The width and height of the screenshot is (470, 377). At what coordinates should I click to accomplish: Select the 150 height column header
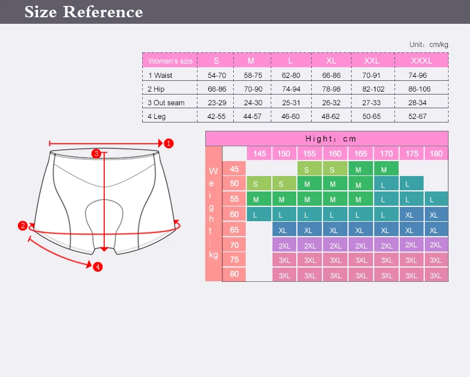(284, 154)
